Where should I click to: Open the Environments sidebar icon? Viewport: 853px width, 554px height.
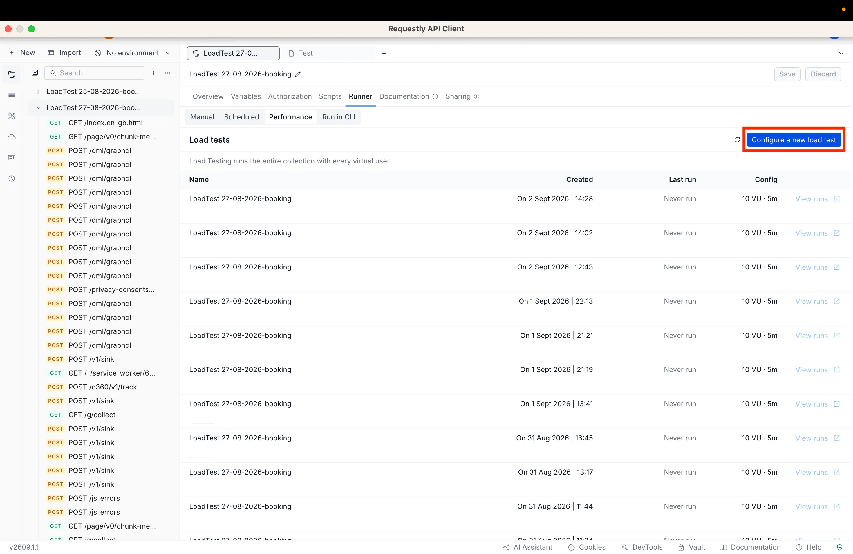click(x=12, y=95)
